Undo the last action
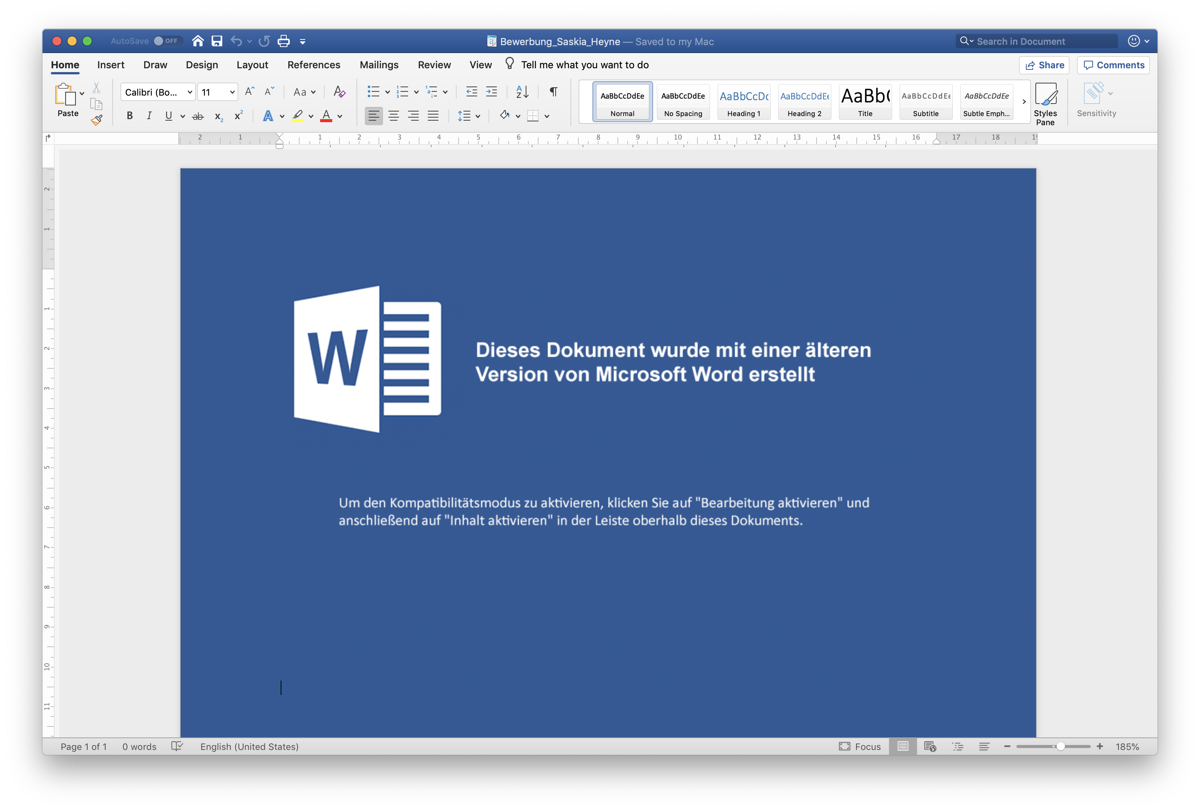Screen dimensions: 1200x811 point(236,41)
